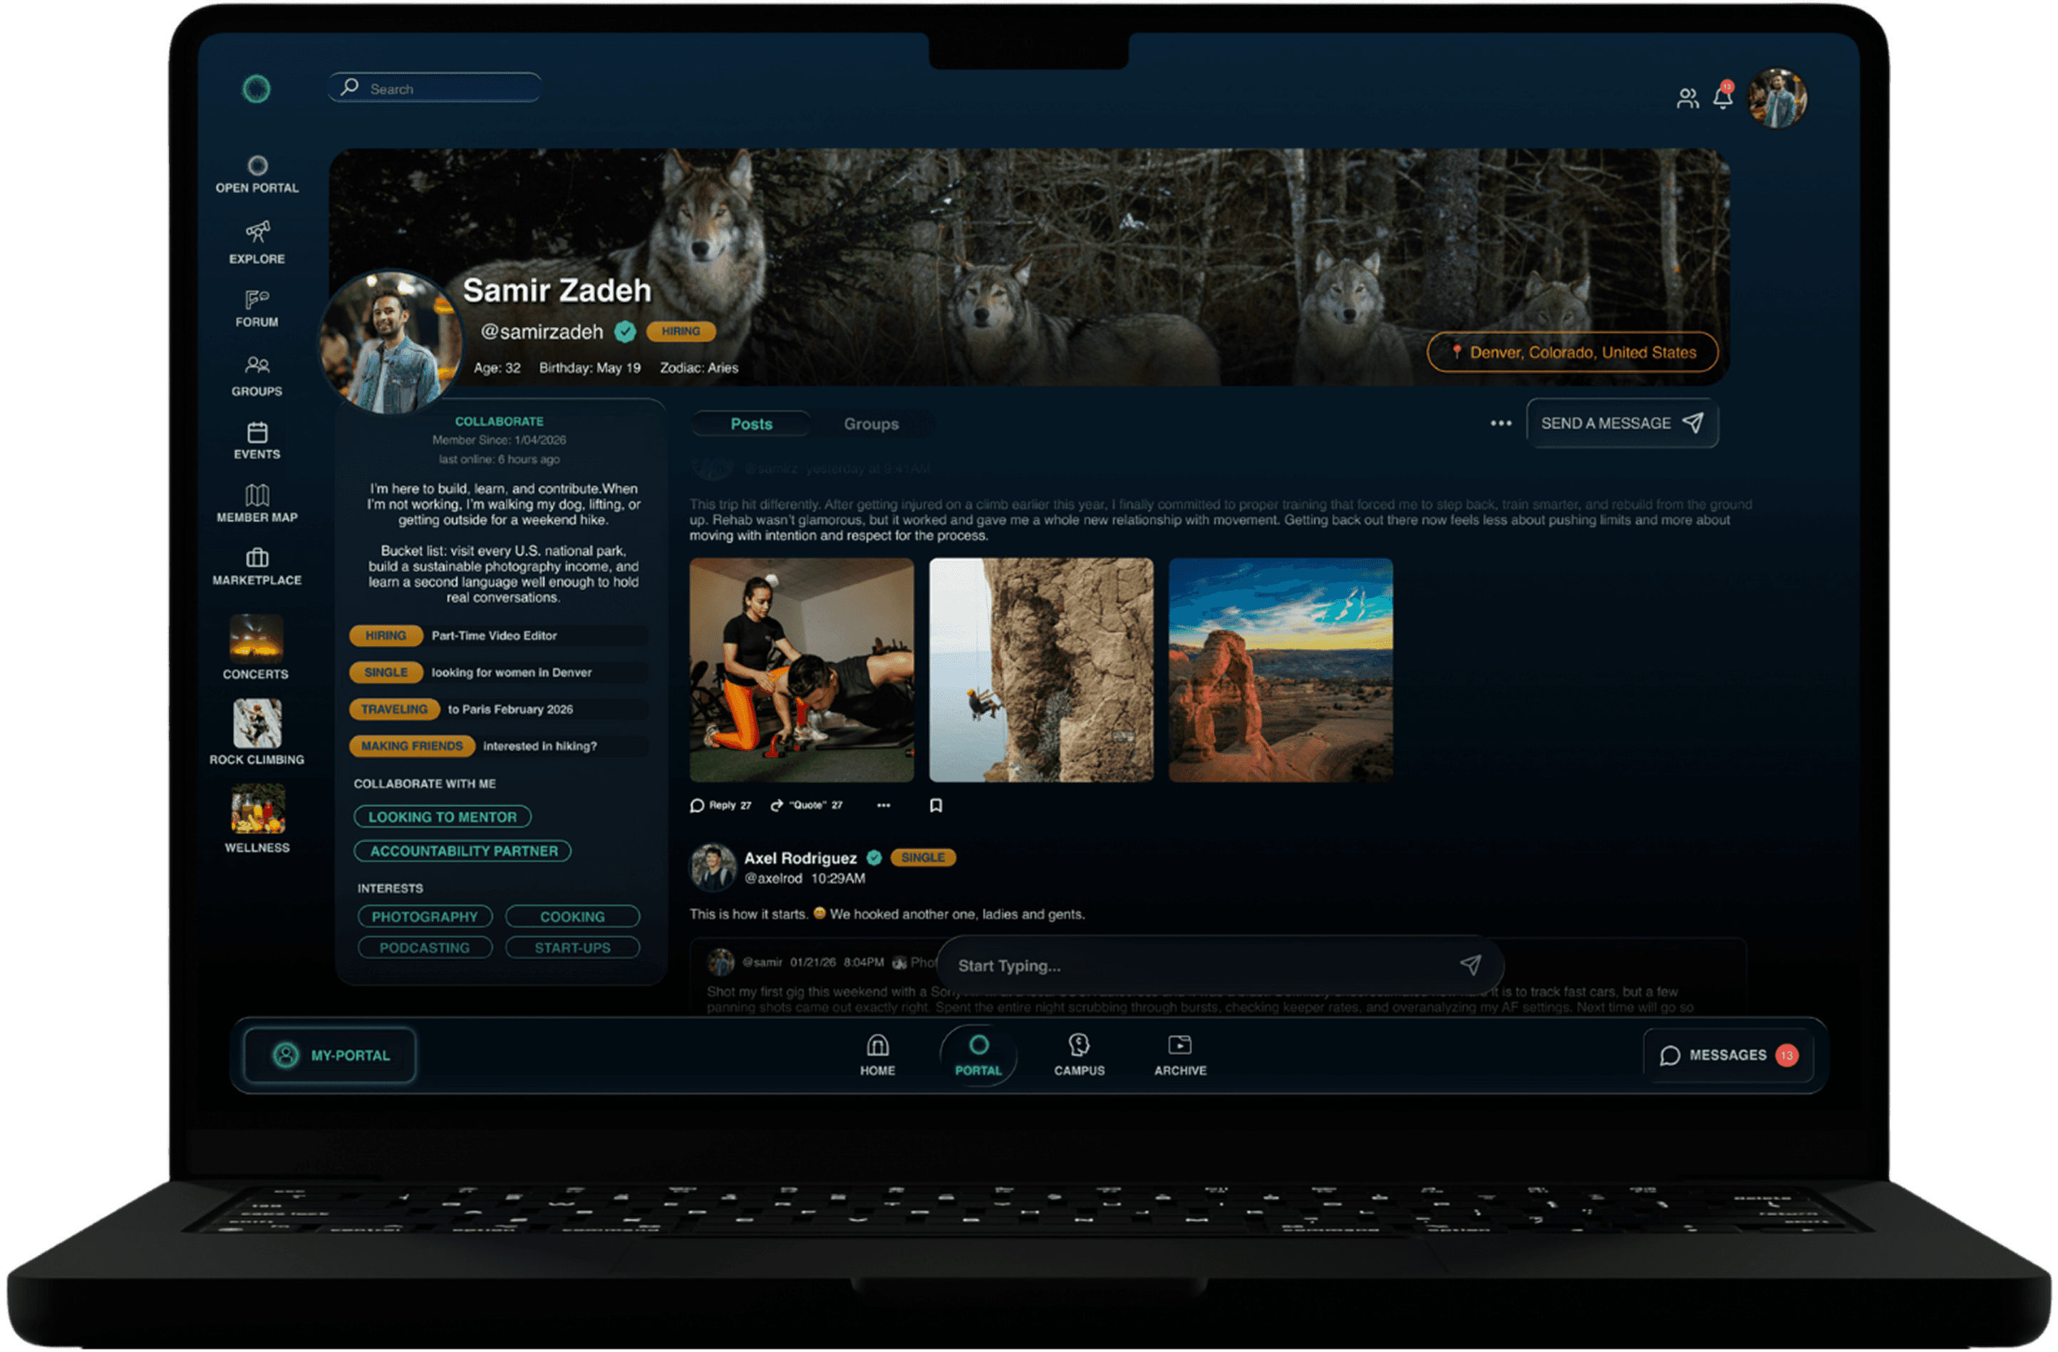Select the Photography interest tag
This screenshot has width=2058, height=1352.
tap(425, 916)
